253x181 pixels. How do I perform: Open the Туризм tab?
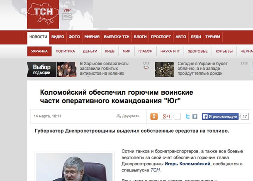point(213,37)
